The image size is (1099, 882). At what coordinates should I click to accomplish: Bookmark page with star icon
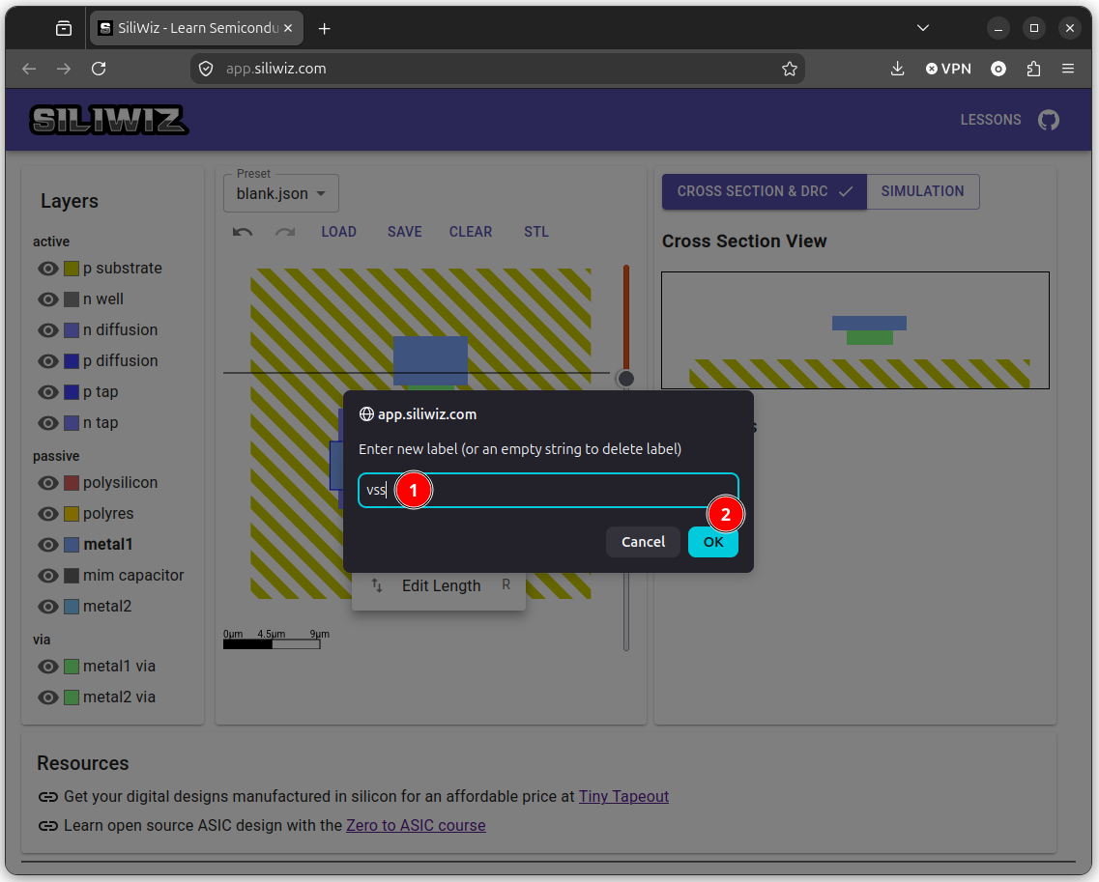tap(789, 69)
